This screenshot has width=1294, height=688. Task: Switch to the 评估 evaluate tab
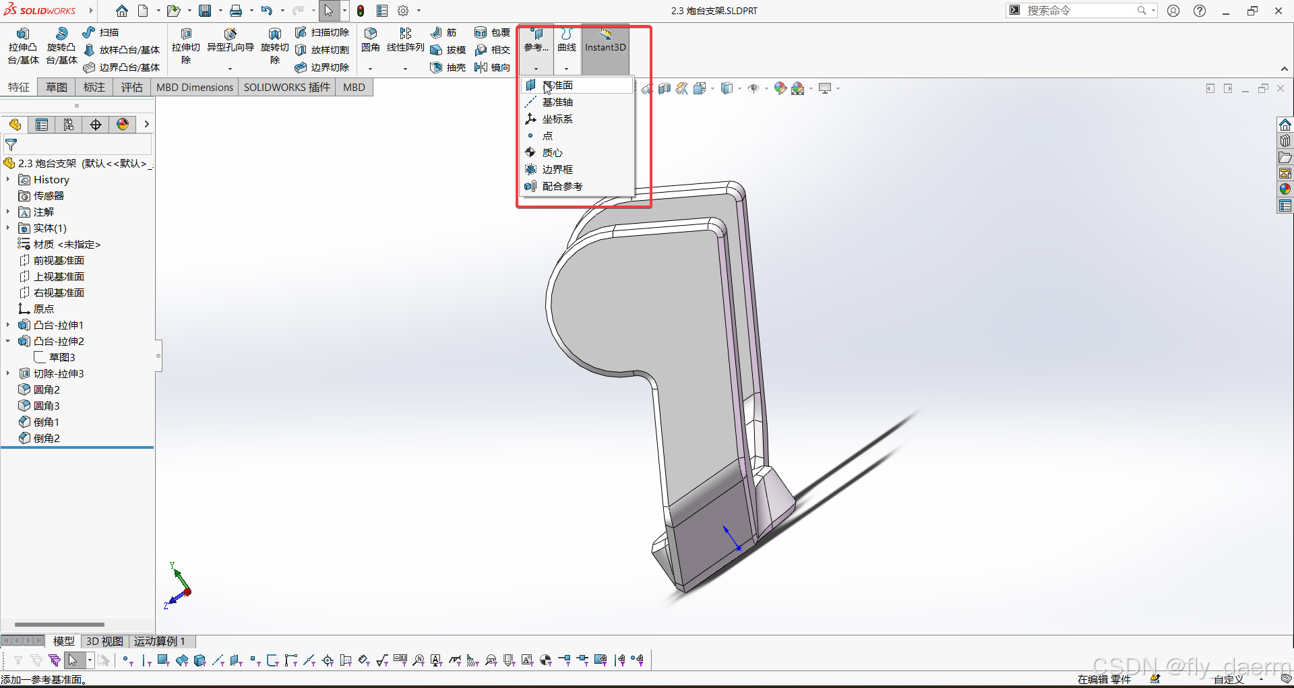coord(132,88)
